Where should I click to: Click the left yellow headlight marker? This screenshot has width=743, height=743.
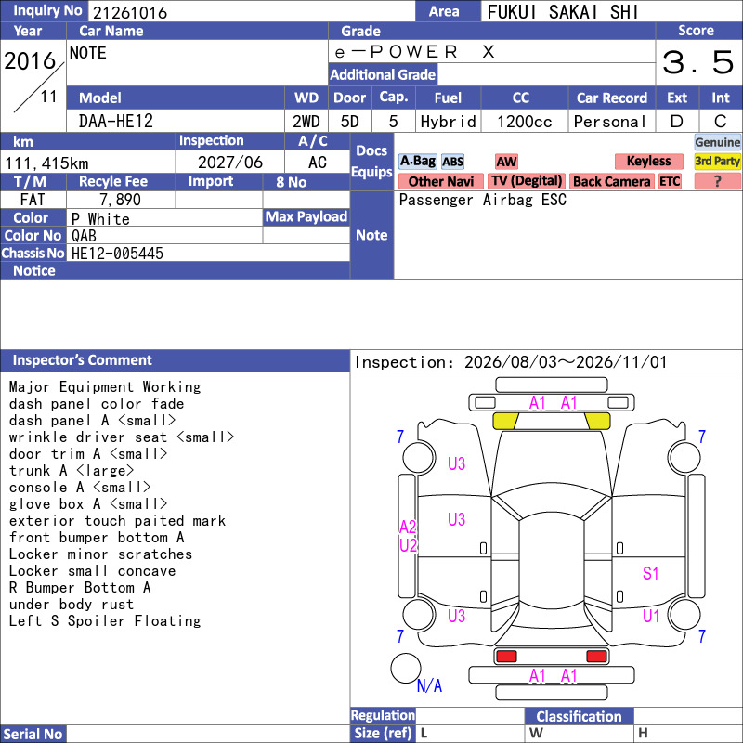point(505,422)
